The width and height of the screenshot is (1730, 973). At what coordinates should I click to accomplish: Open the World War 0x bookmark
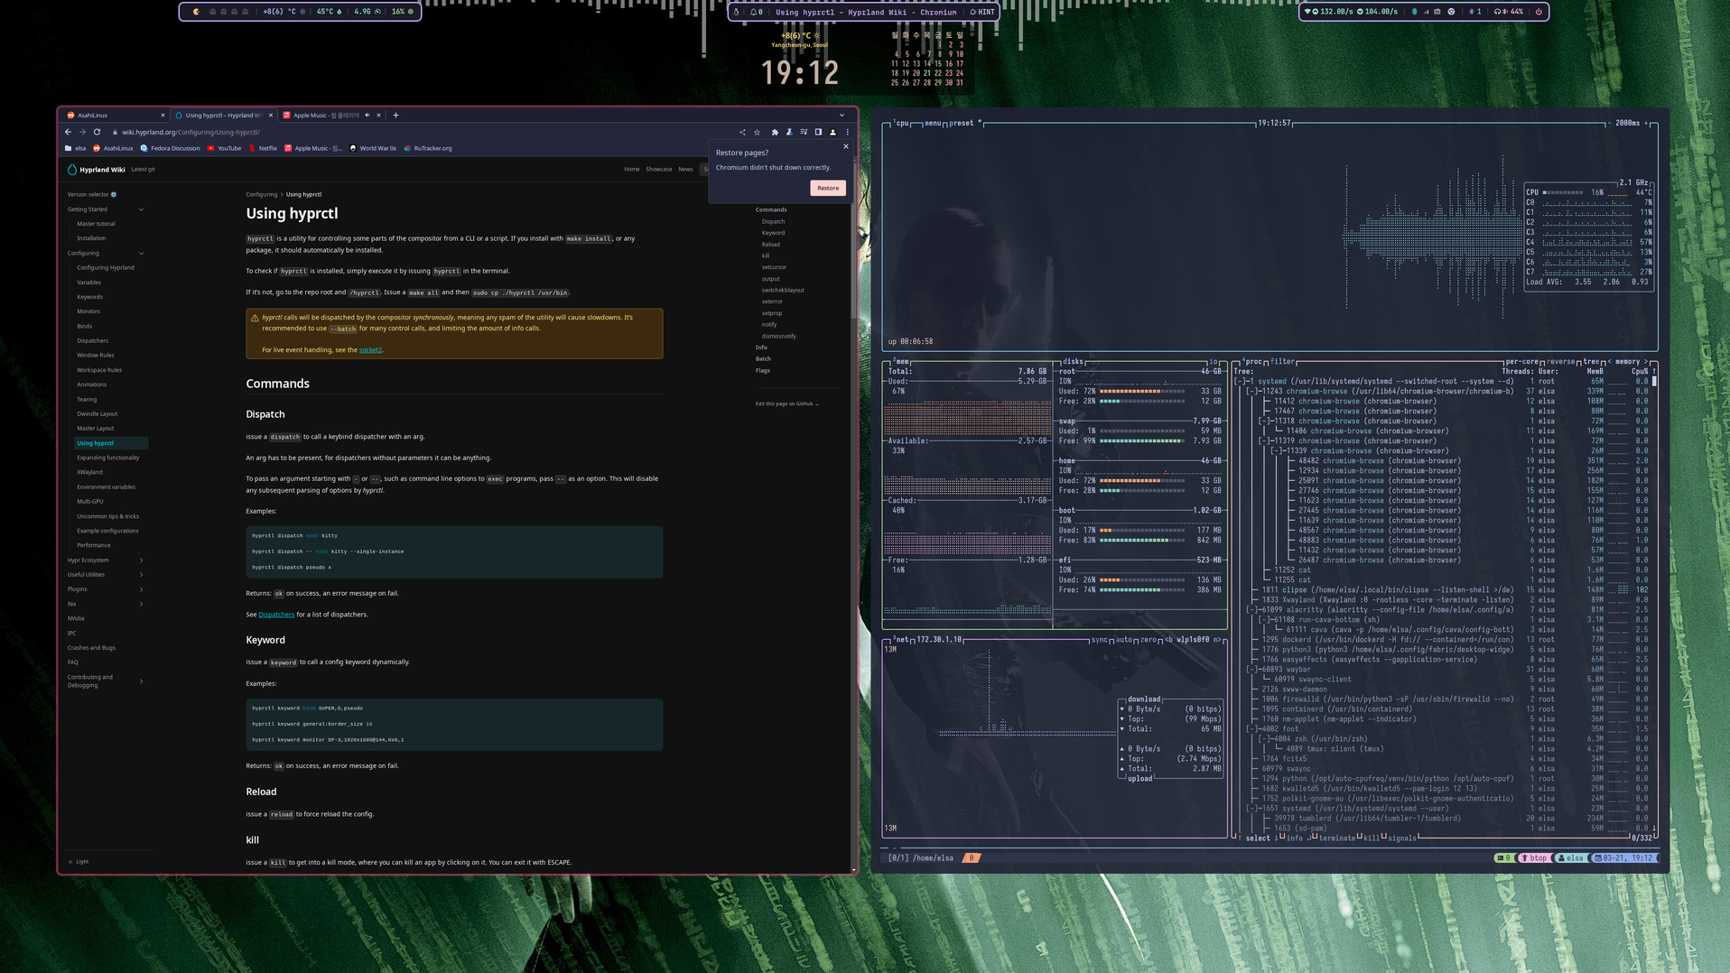[373, 148]
